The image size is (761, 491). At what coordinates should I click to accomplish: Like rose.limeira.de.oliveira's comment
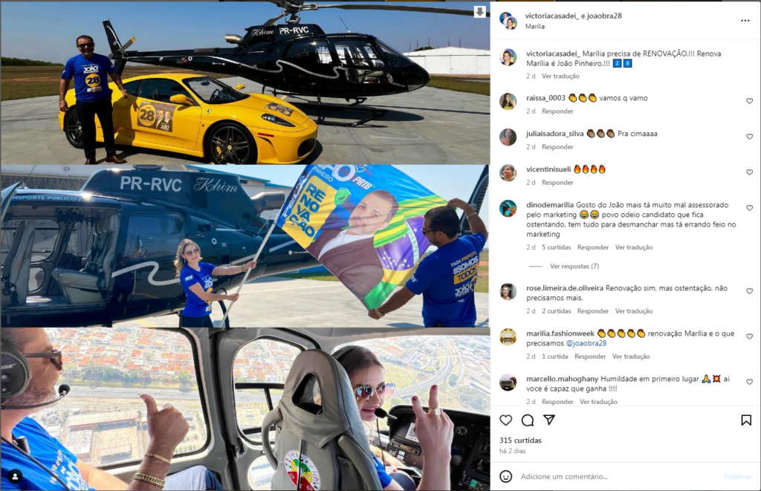[x=749, y=291]
